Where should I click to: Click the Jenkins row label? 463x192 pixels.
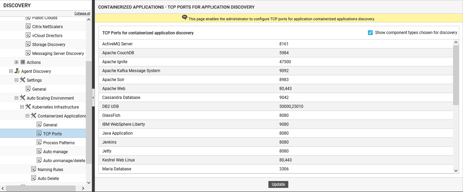point(109,142)
